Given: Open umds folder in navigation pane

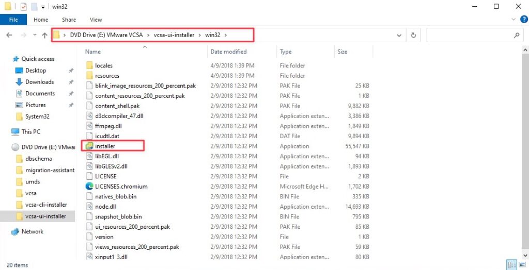Looking at the screenshot, I should pyautogui.click(x=33, y=182).
